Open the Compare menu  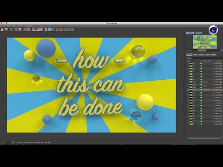click(20, 26)
